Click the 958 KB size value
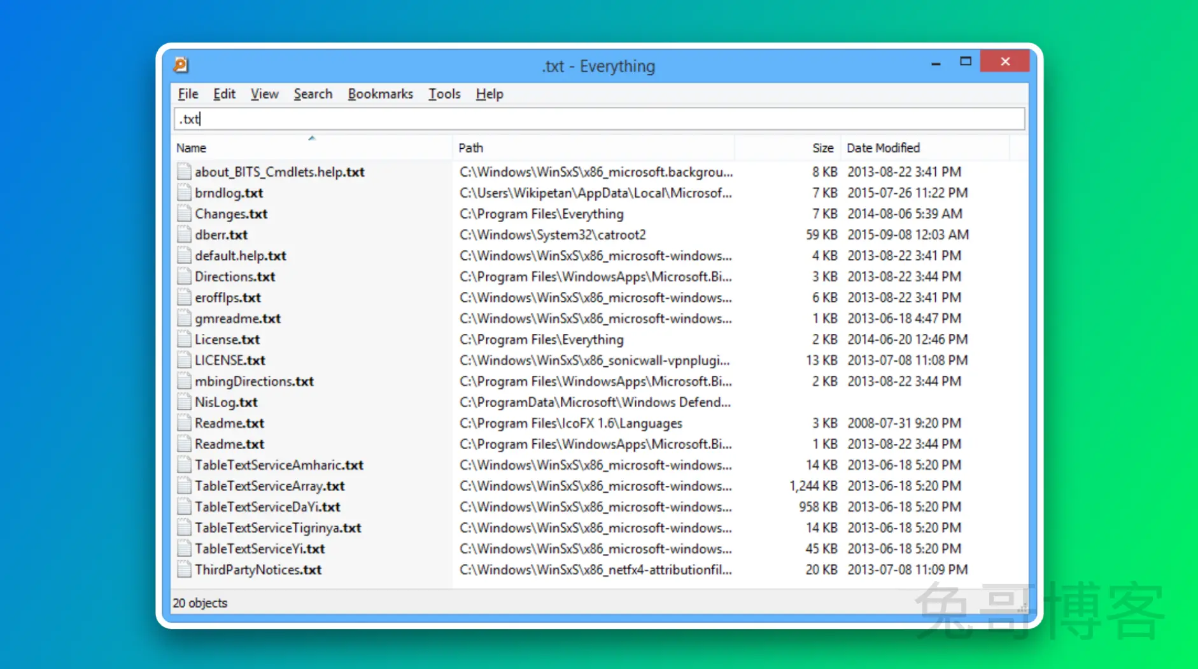Viewport: 1198px width, 669px height. 819,507
